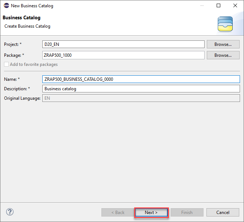Click the Original Language: label
The height and width of the screenshot is (222, 244).
(x=22, y=98)
